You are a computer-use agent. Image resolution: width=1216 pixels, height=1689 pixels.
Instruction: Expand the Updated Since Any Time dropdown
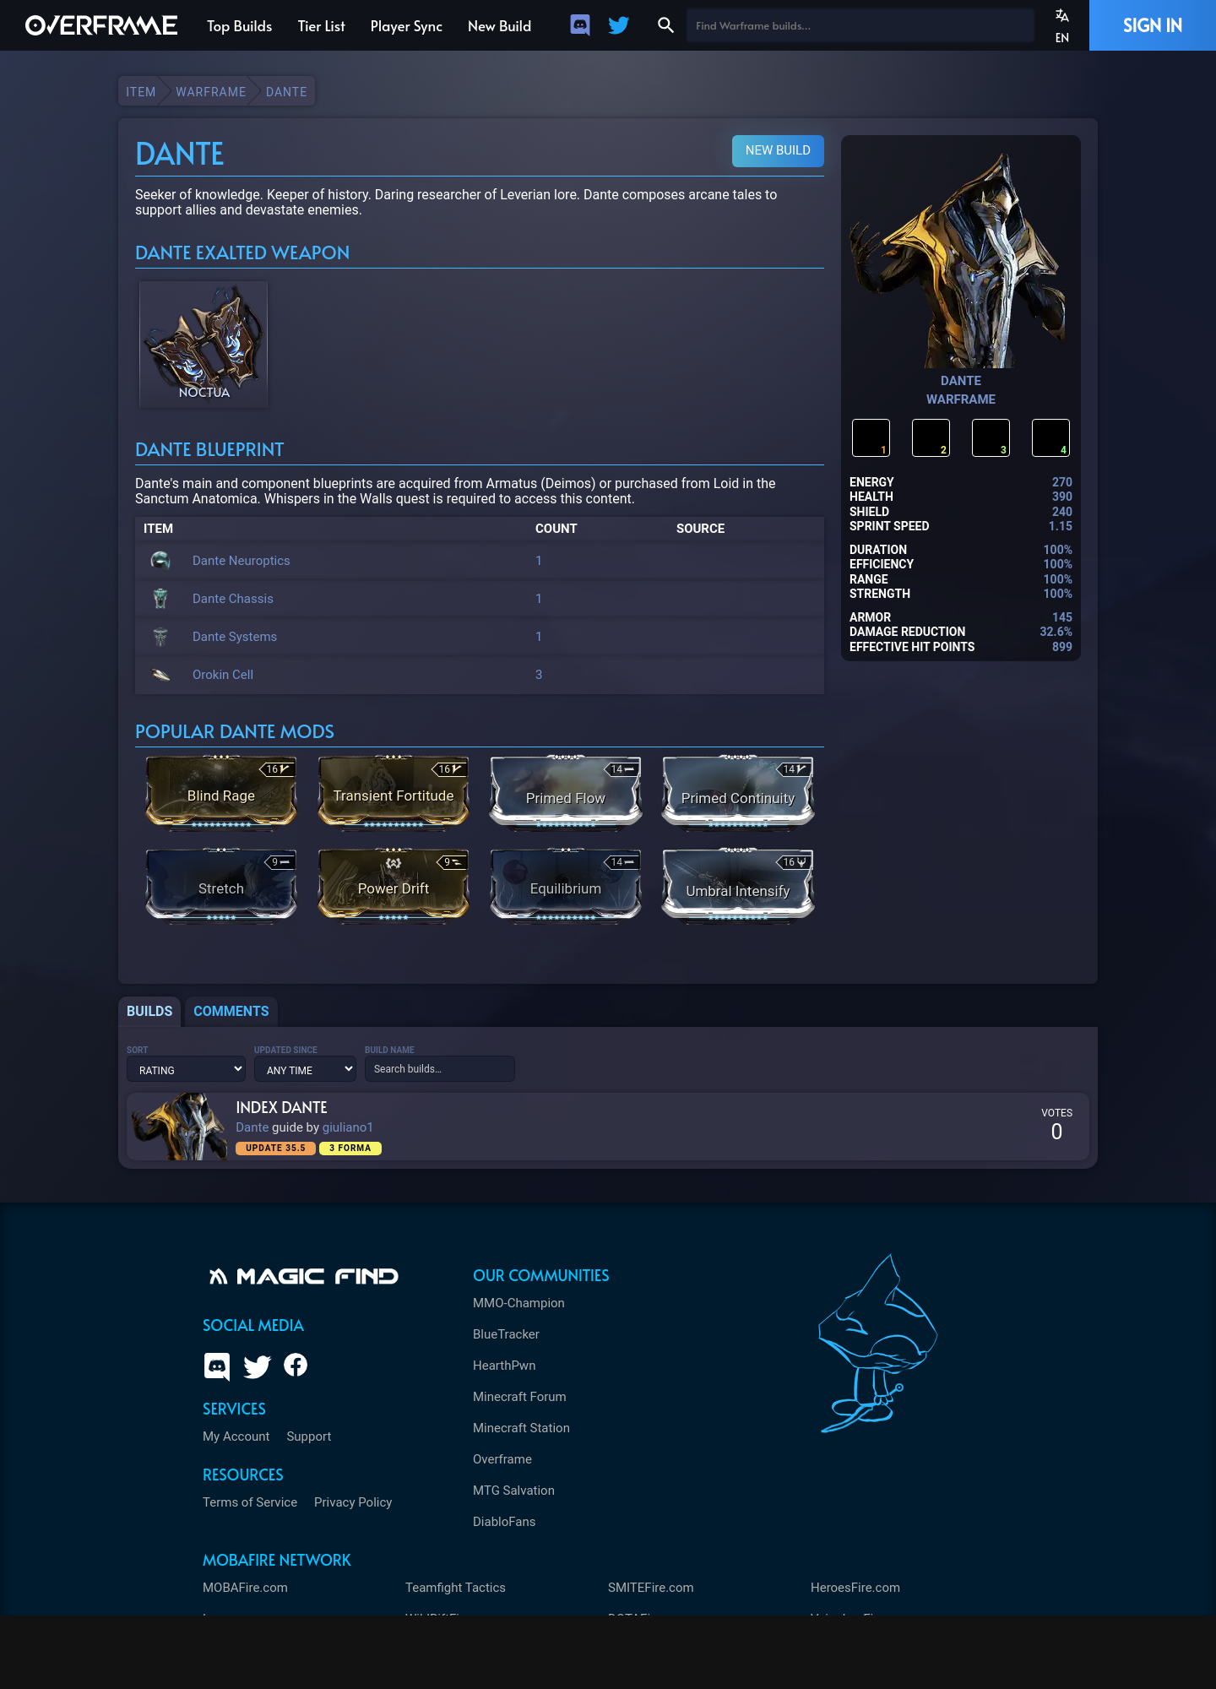coord(305,1069)
